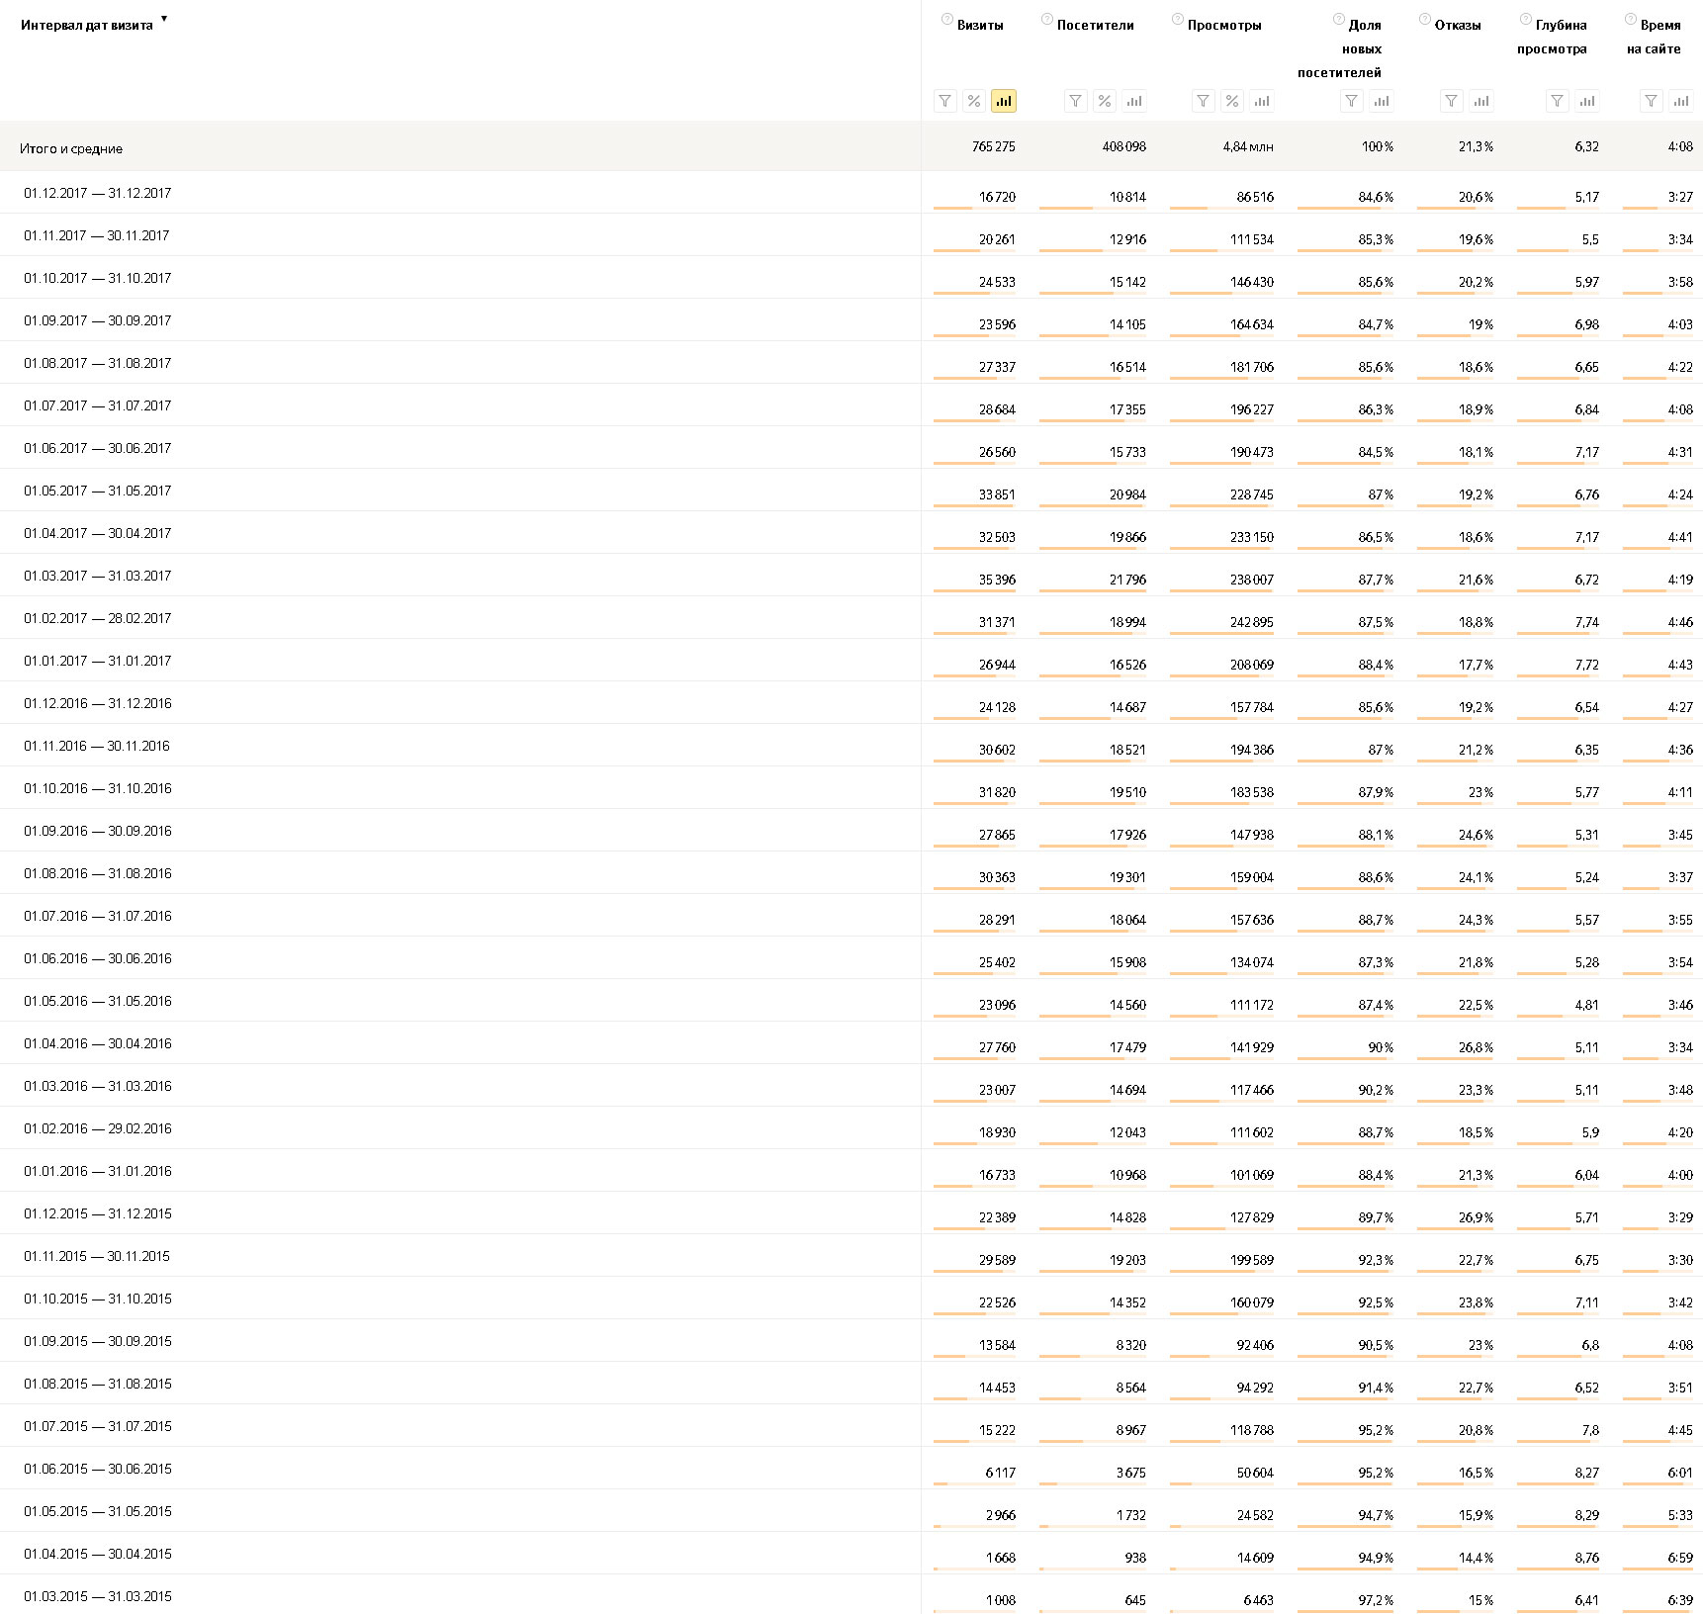1703x1614 pixels.
Task: Plot Глубина просмотра on chart
Action: 1587,101
